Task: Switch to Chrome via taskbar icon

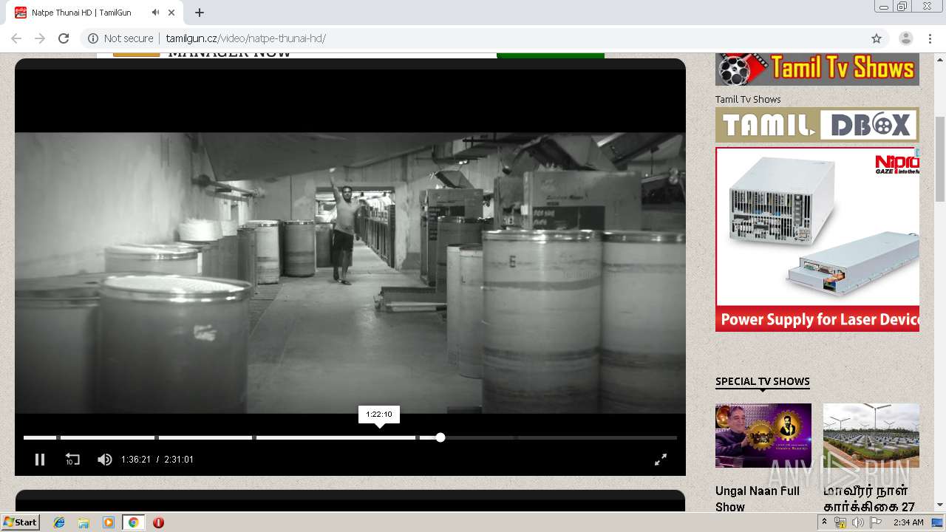Action: pos(133,522)
